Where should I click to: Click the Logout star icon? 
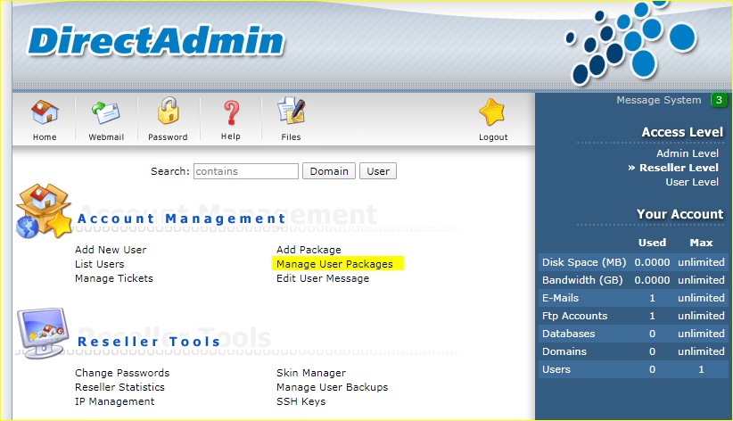492,114
